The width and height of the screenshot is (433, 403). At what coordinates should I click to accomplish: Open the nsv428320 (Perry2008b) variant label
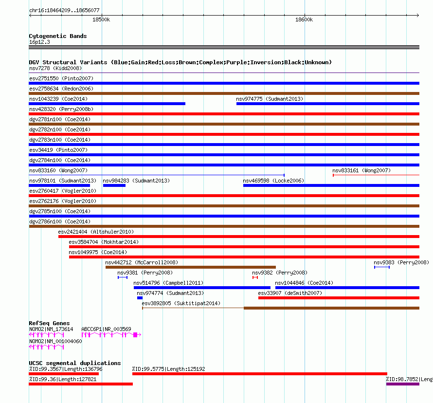(61, 109)
